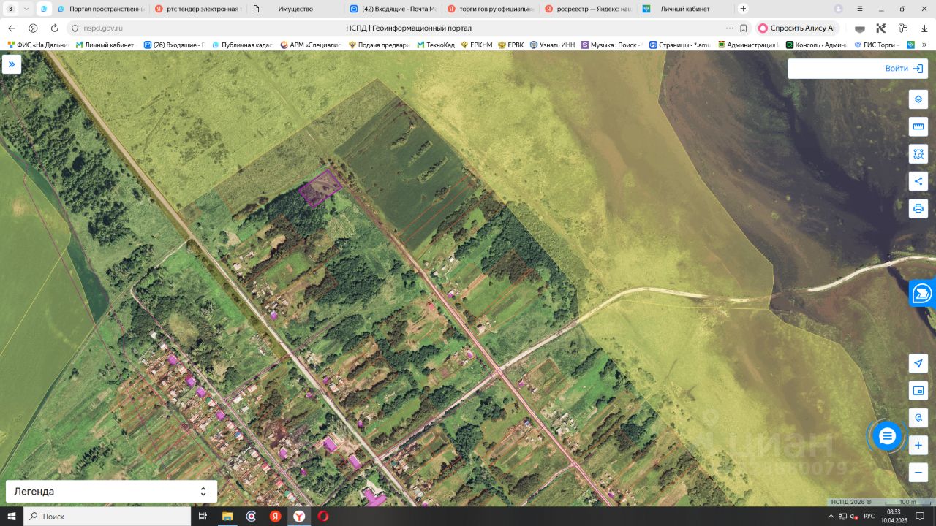Viewport: 936px width, 526px height.
Task: Open the Windows Start menu
Action: 12,517
